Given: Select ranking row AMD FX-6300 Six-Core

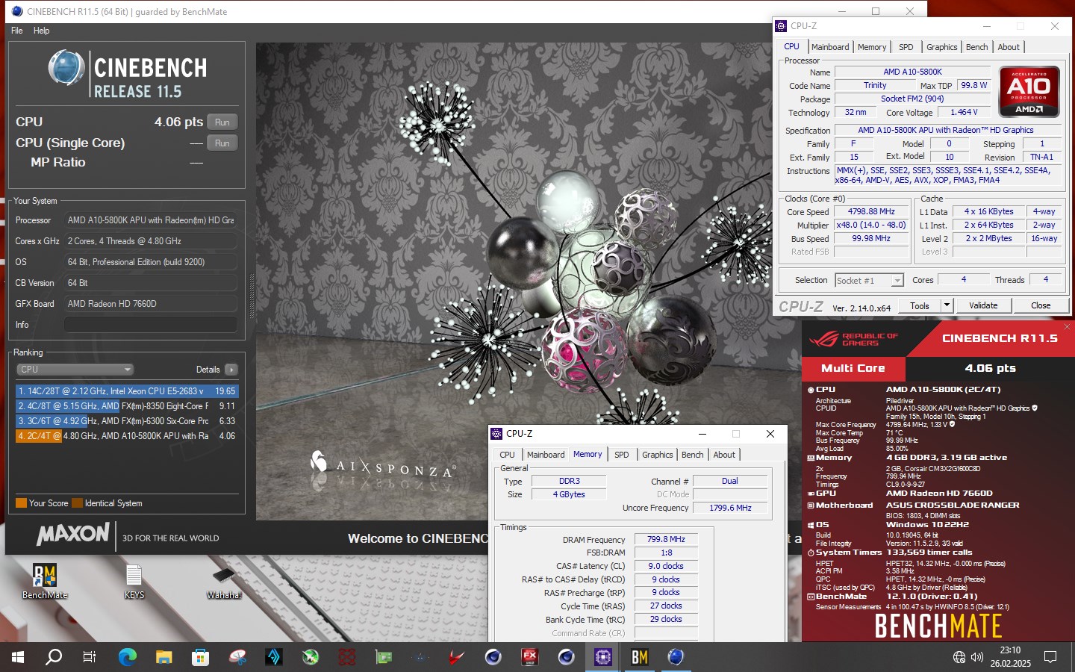Looking at the screenshot, I should coord(126,421).
